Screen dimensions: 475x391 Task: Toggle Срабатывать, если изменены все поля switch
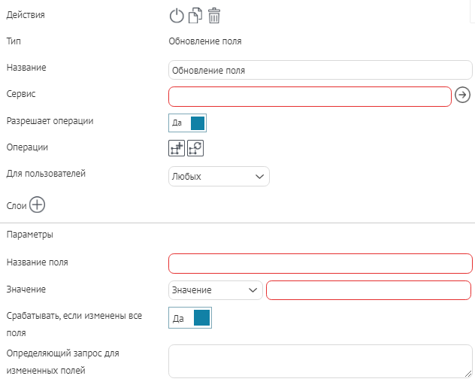(x=190, y=318)
